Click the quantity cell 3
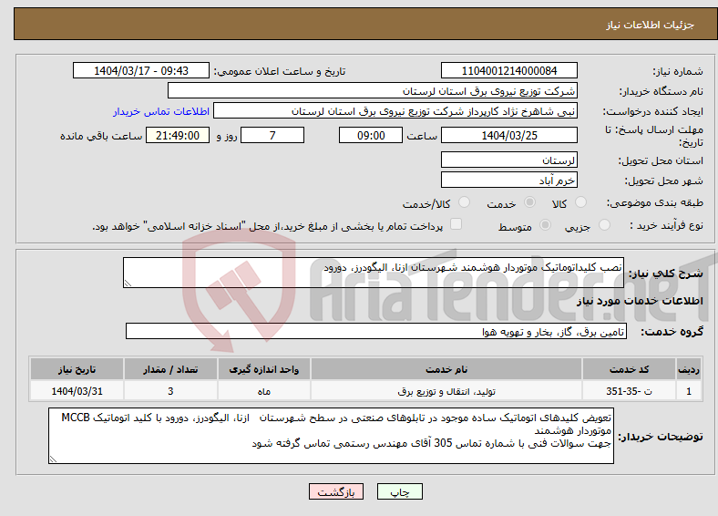This screenshot has height=516, width=718. point(170,391)
